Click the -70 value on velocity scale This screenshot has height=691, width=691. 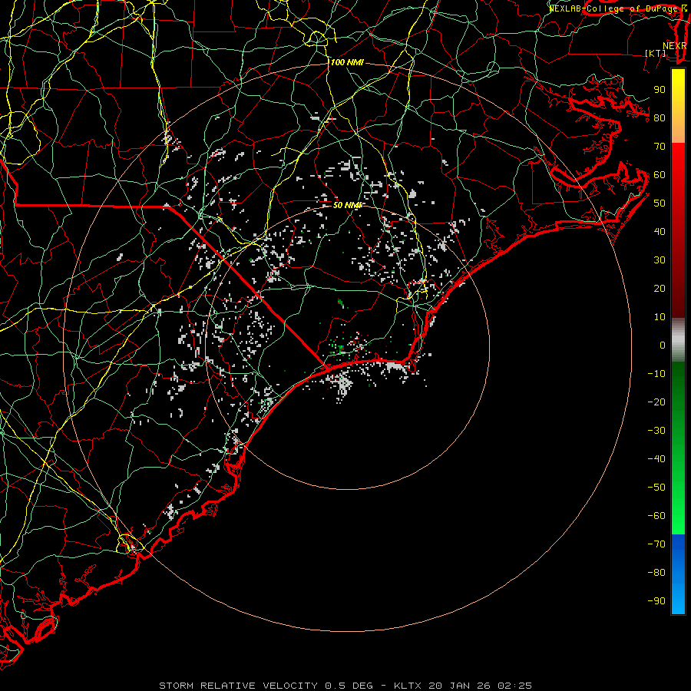pyautogui.click(x=656, y=544)
